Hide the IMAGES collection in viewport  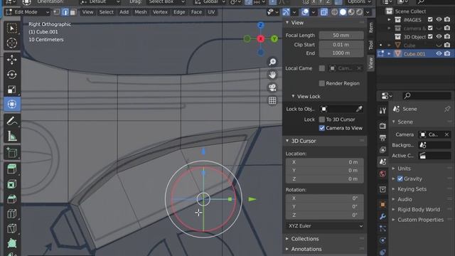tap(439, 19)
